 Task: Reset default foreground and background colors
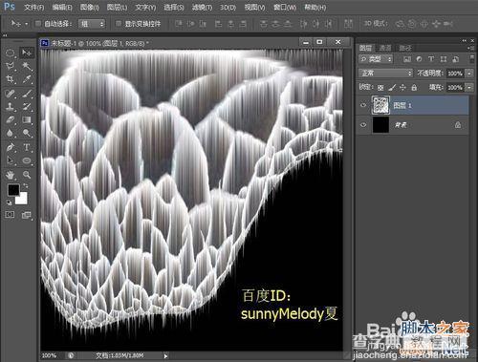[x=10, y=202]
